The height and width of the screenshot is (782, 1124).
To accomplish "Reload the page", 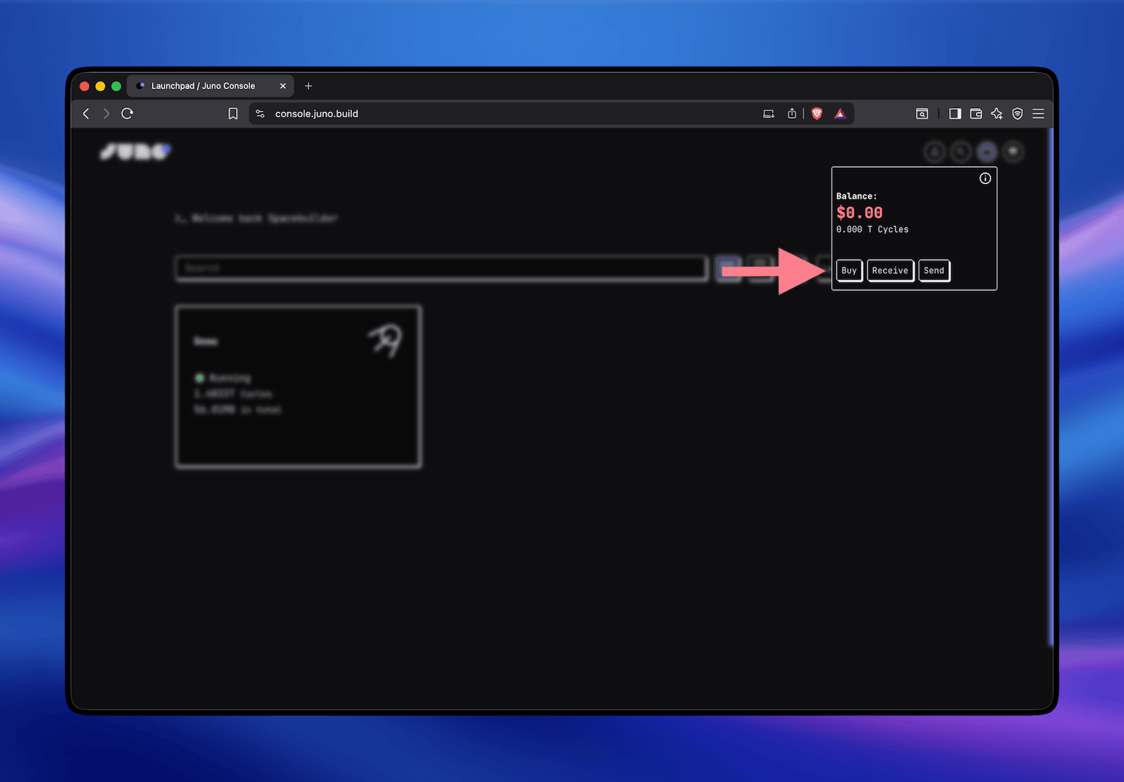I will point(127,114).
